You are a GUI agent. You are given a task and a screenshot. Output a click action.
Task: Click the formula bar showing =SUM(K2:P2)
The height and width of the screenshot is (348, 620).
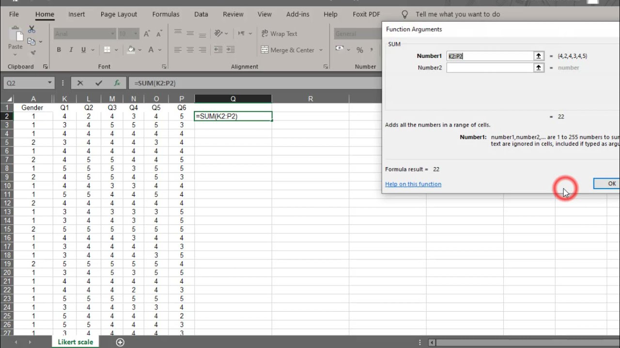pyautogui.click(x=254, y=83)
